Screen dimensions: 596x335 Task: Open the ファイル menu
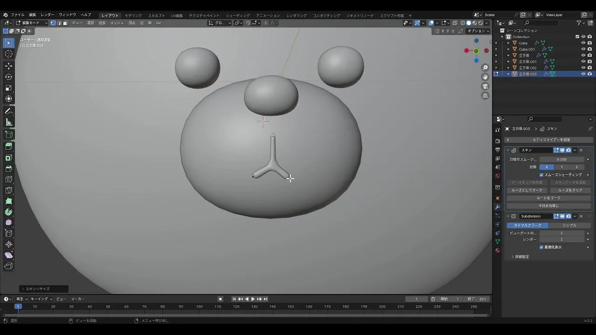[18, 15]
